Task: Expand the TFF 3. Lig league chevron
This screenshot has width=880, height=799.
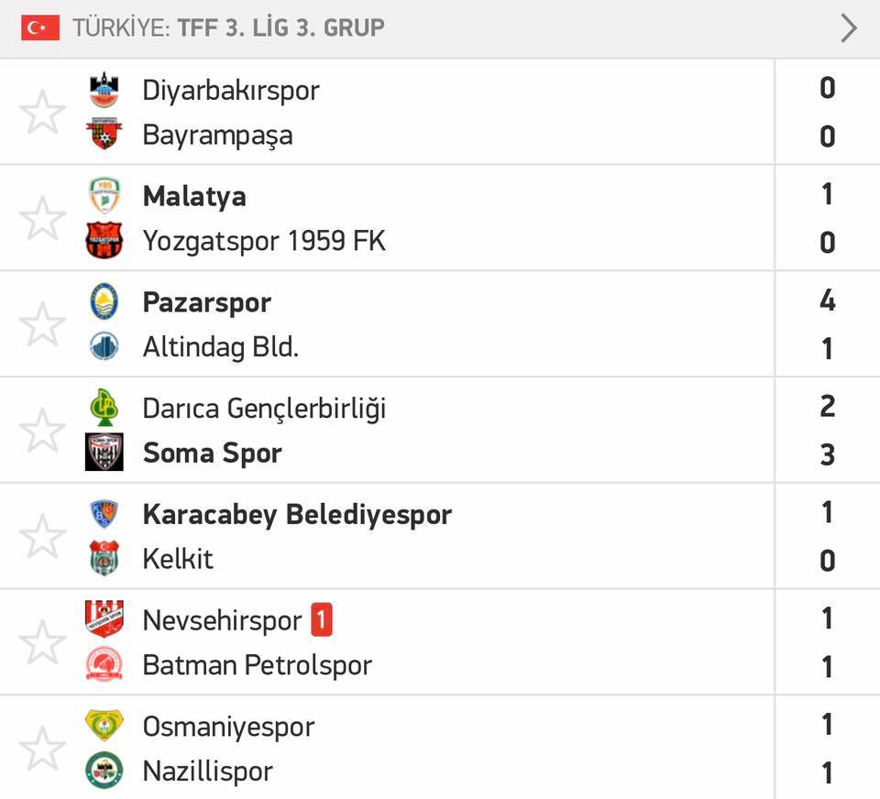Action: [849, 28]
